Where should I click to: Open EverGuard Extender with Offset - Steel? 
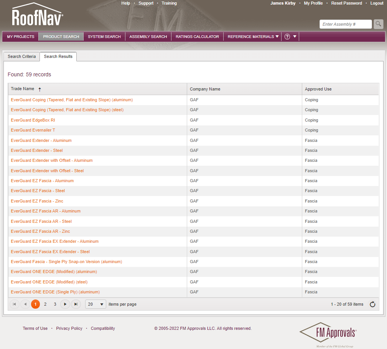click(x=47, y=171)
